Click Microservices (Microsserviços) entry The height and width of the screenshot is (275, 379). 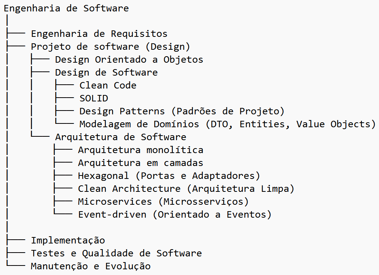point(163,202)
